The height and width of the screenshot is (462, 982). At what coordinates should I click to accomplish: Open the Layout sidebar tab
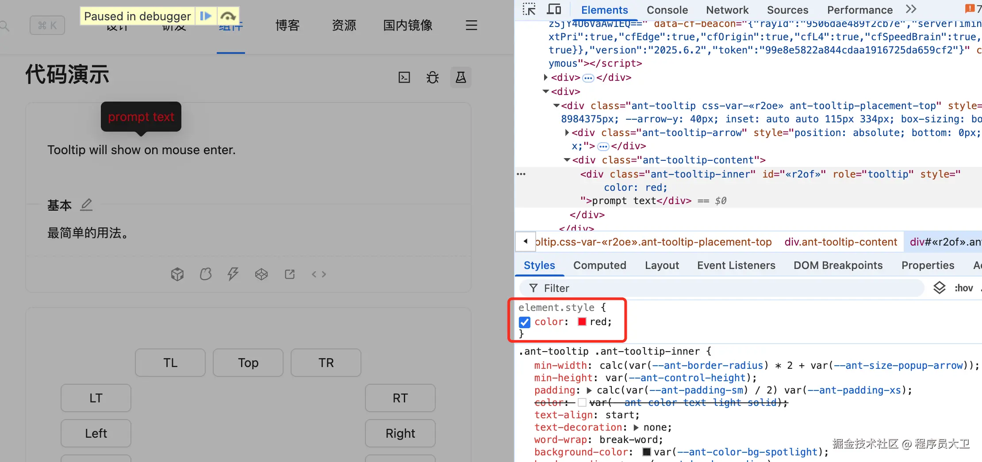662,265
